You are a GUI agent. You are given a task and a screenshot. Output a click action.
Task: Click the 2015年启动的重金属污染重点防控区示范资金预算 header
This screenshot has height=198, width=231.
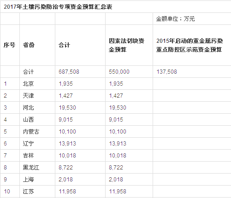point(190,45)
